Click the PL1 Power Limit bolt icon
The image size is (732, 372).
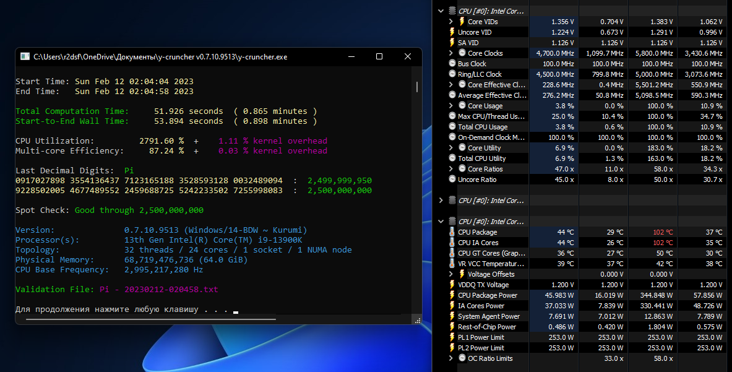[452, 337]
